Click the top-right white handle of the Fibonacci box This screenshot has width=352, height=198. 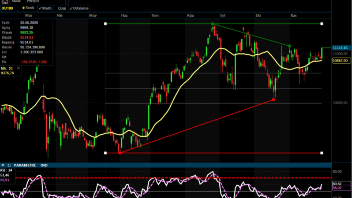point(322,23)
